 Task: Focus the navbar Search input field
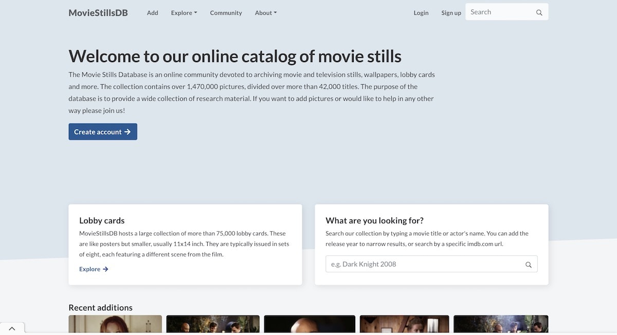pyautogui.click(x=499, y=11)
